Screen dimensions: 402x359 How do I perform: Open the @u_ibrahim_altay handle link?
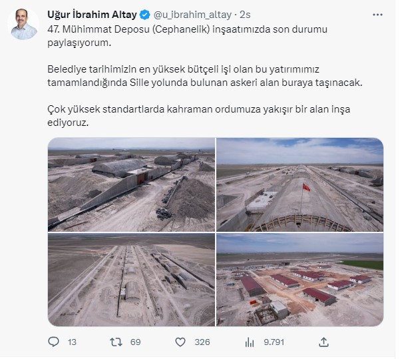coord(192,15)
